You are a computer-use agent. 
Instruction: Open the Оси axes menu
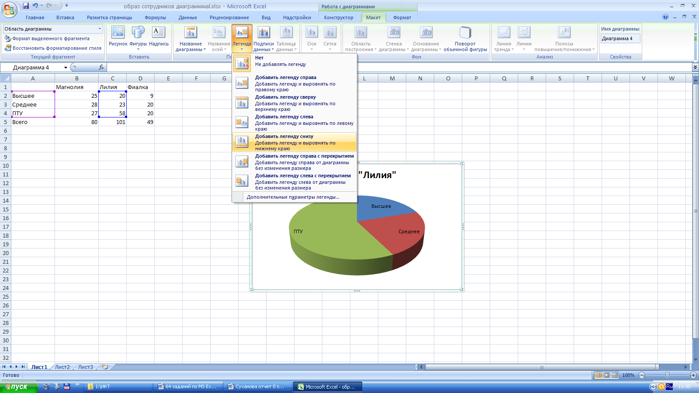(311, 39)
